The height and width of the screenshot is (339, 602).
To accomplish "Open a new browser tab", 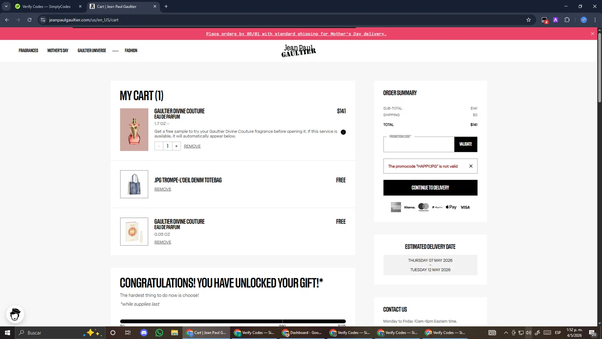I will click(166, 6).
